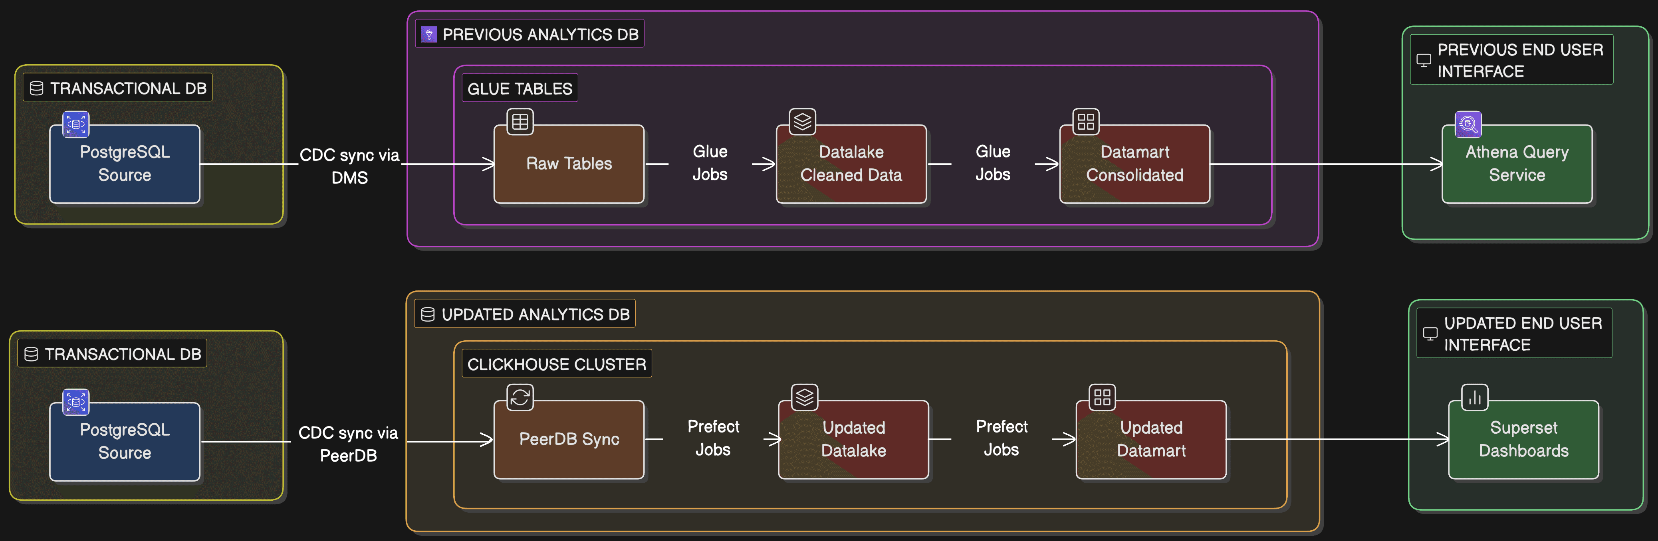Click the PeerDB Sync node
The image size is (1658, 541).
click(569, 439)
